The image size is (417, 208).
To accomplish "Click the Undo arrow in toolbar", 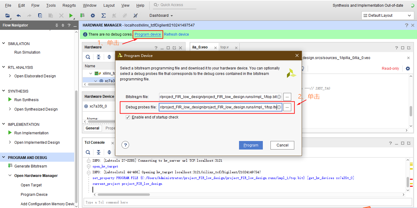I will (x=19, y=16).
